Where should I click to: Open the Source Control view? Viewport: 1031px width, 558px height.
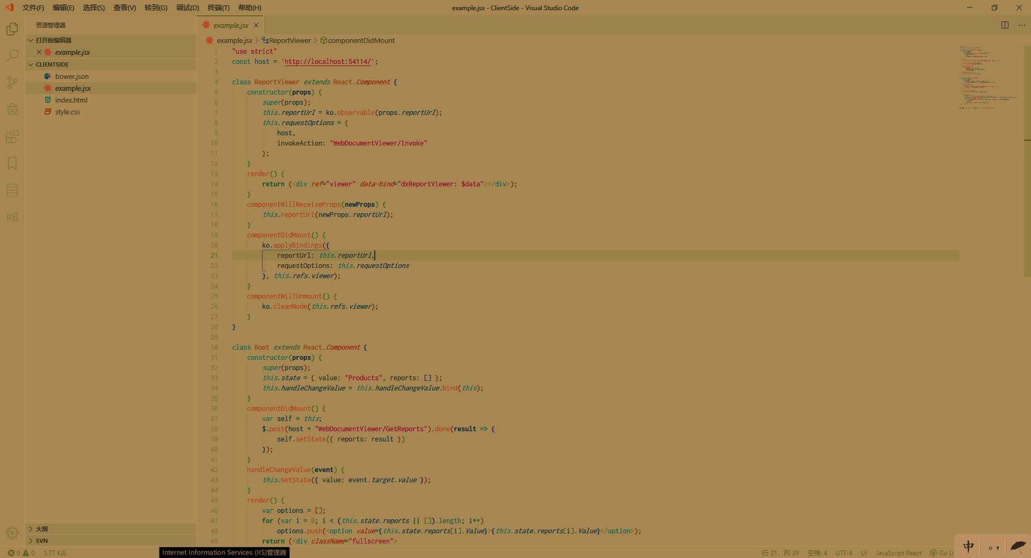12,82
